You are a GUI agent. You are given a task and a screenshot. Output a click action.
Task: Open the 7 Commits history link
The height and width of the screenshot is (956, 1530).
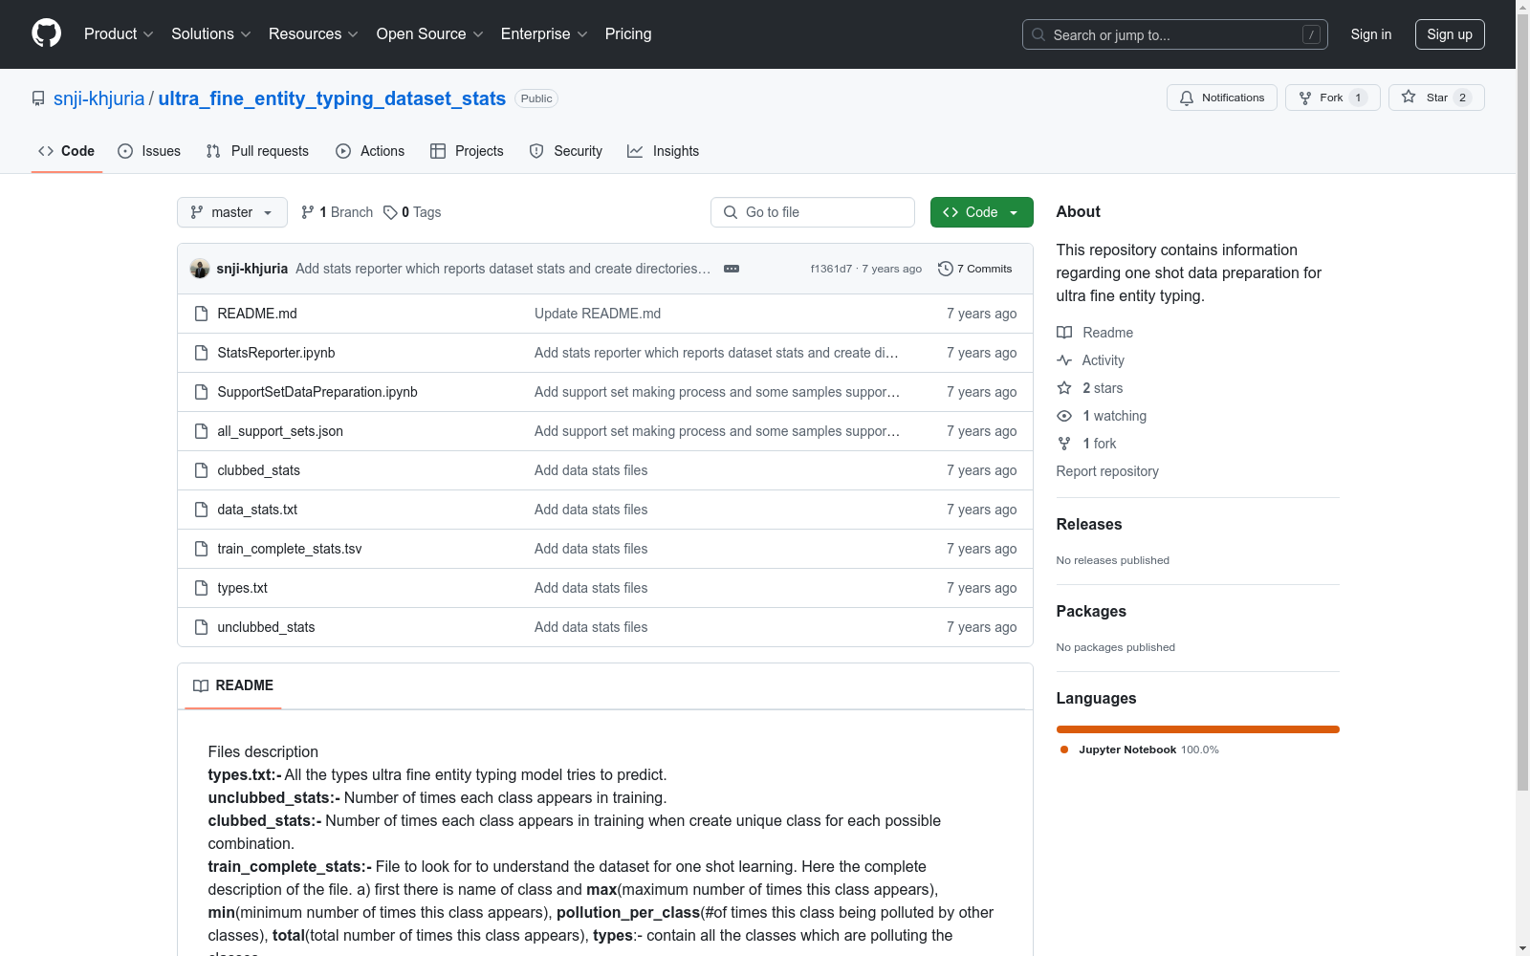pos(975,269)
